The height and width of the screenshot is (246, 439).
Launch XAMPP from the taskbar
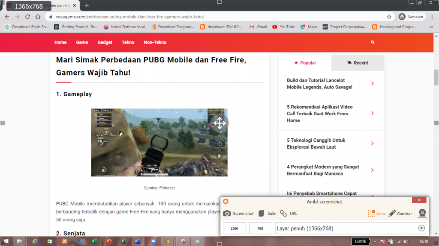tap(65, 241)
